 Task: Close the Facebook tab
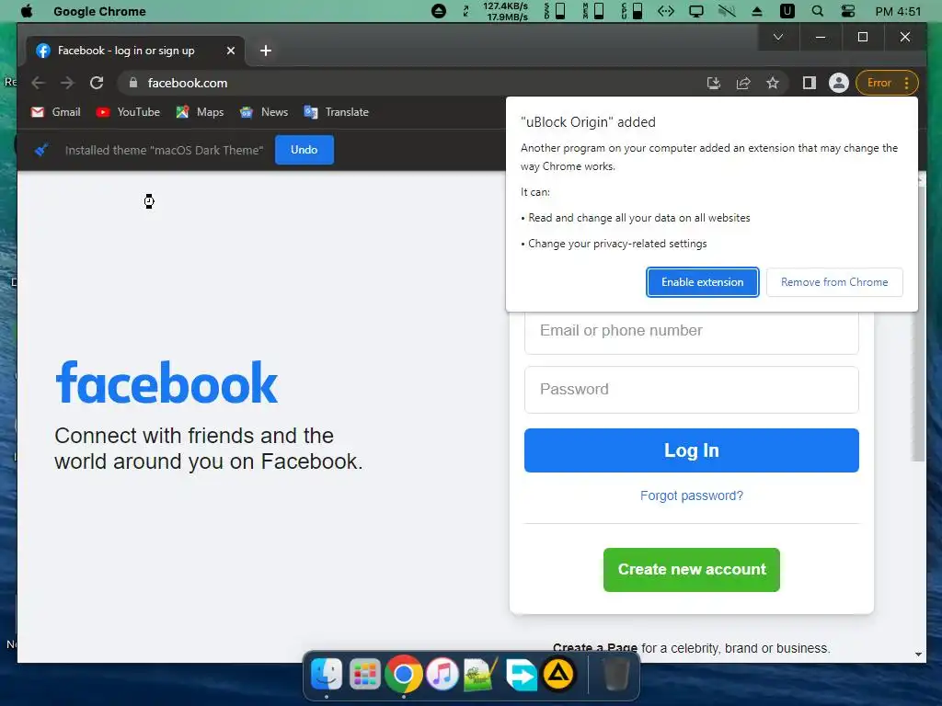[231, 51]
